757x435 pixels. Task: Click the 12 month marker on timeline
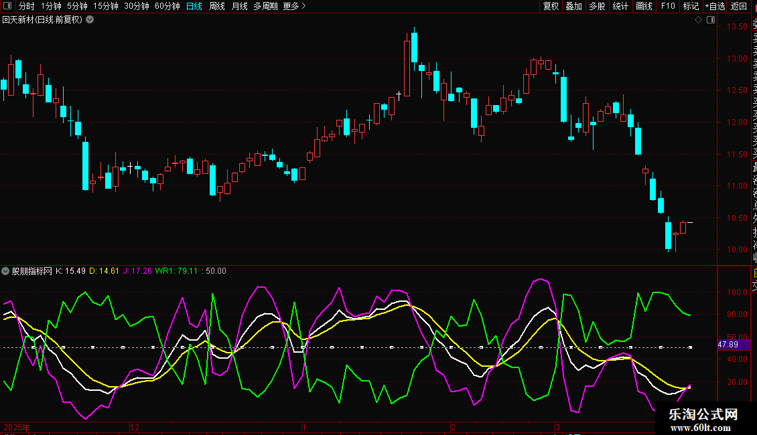135,427
